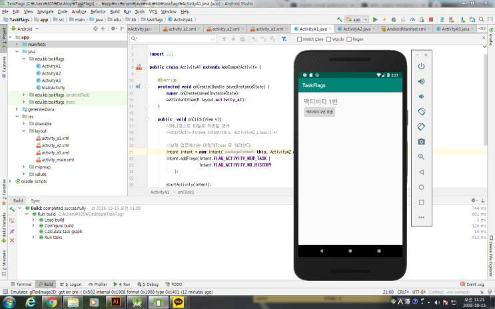Open the Event Log

click(x=472, y=284)
